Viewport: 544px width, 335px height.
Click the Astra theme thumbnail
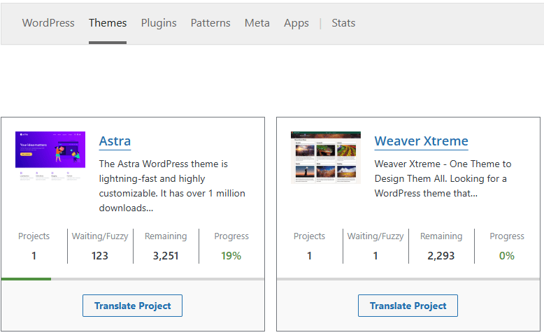(50, 157)
